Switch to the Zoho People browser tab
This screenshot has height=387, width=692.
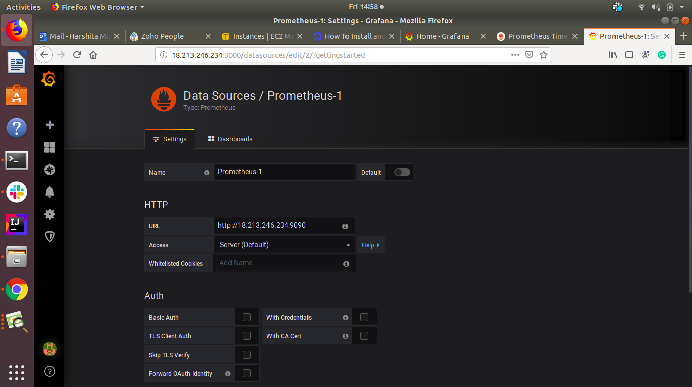[x=171, y=36]
